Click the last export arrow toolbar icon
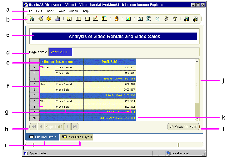This screenshot has width=229, height=158. pos(195,19)
